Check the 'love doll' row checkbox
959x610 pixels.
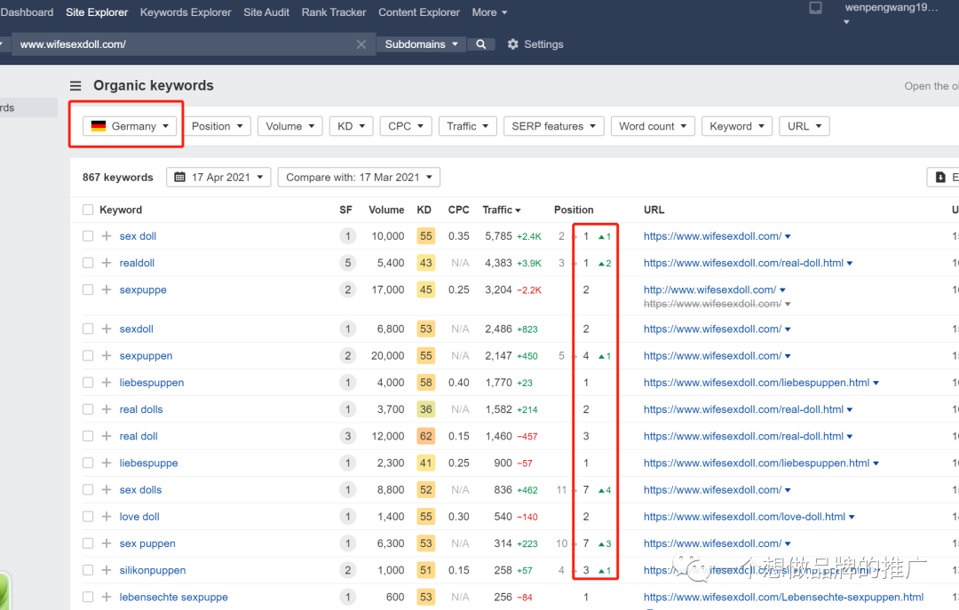click(88, 517)
